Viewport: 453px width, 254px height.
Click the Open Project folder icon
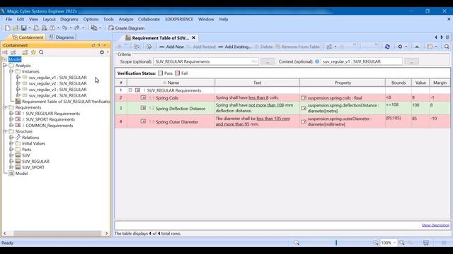point(16,28)
